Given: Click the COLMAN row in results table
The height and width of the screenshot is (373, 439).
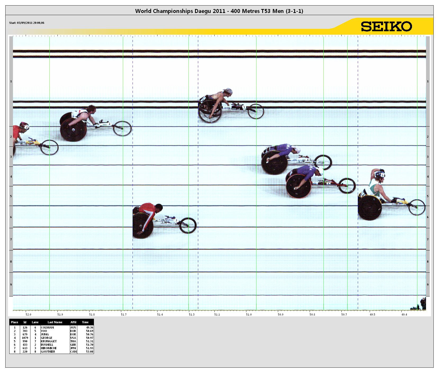Looking at the screenshot, I should pos(51,327).
